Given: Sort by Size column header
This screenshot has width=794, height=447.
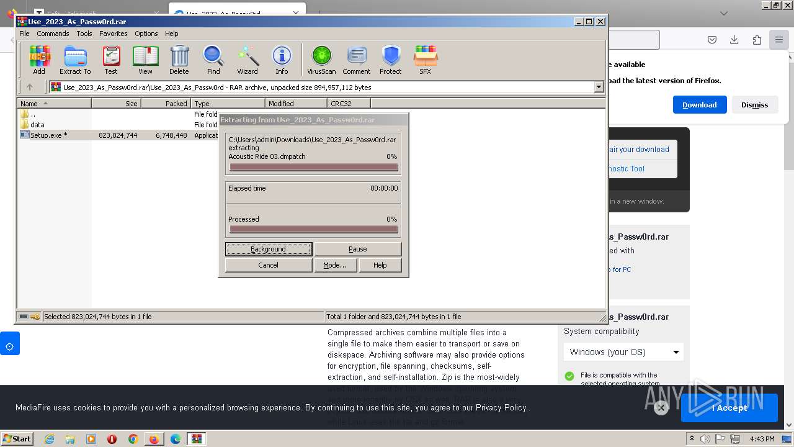Looking at the screenshot, I should coord(117,104).
